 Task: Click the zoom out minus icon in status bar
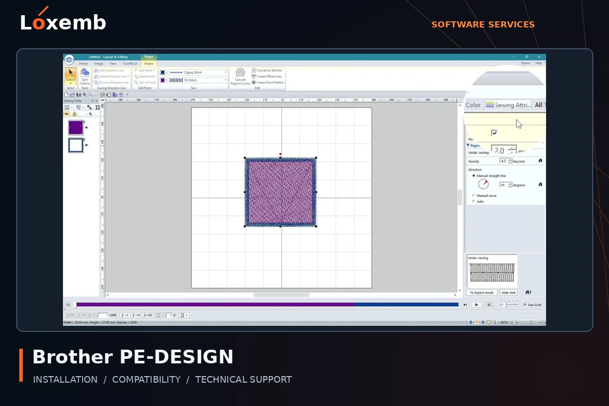[514, 322]
